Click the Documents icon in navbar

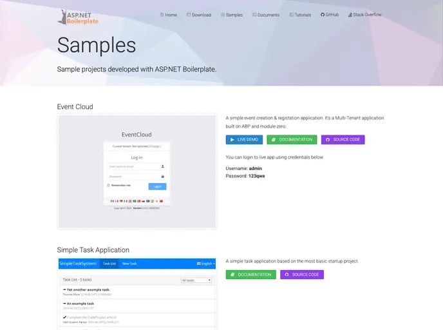(x=254, y=15)
